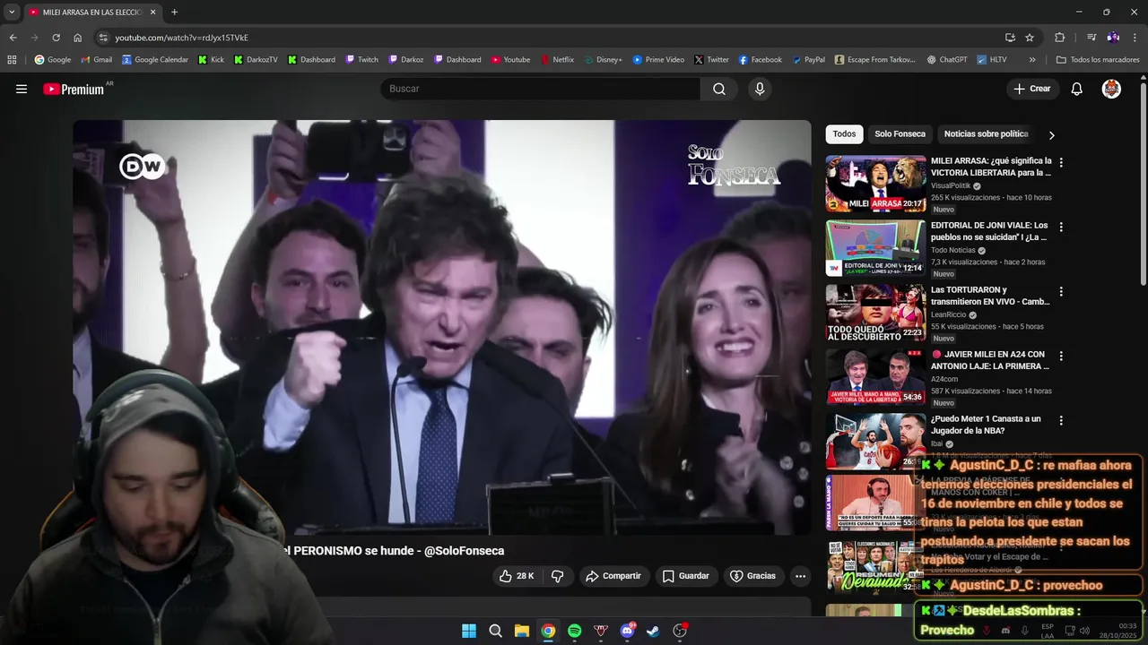Start voice search with the microphone
This screenshot has height=645, width=1148.
pyautogui.click(x=760, y=89)
